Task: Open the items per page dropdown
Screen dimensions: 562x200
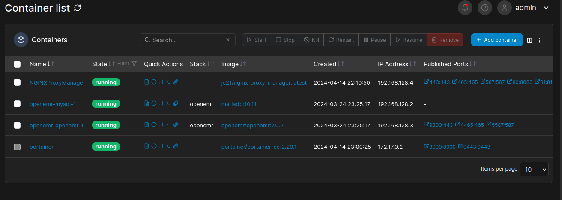Action: point(534,169)
